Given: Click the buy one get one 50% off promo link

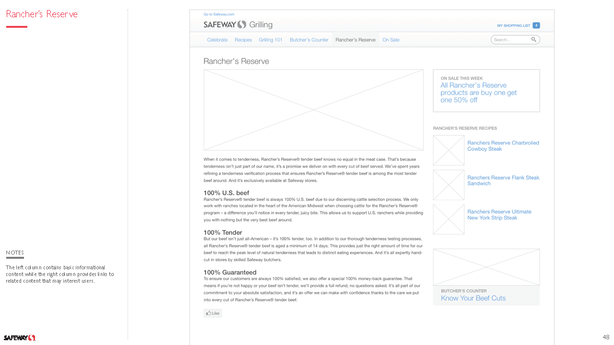Looking at the screenshot, I should [x=479, y=92].
